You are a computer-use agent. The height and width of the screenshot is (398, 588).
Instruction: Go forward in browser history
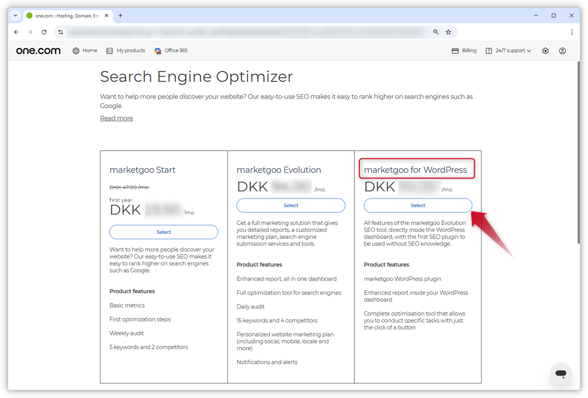tap(30, 32)
